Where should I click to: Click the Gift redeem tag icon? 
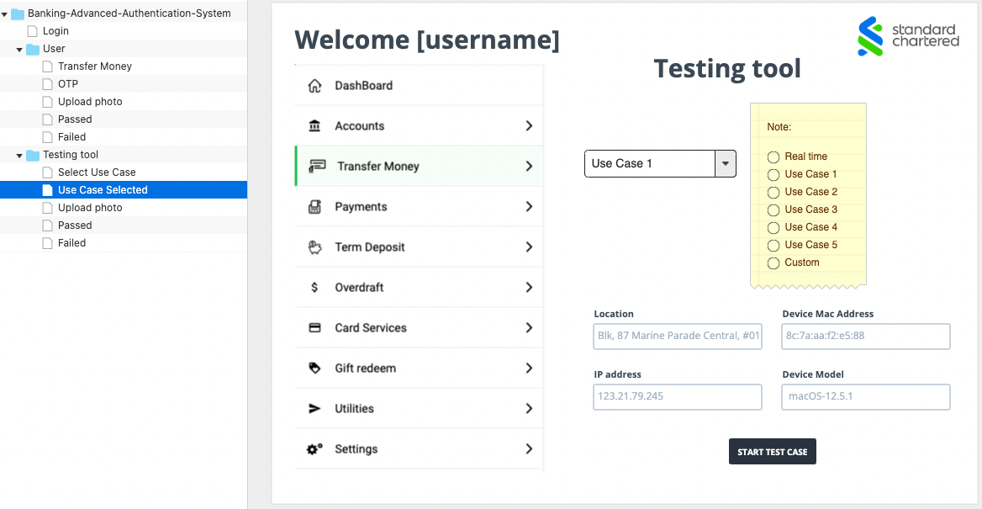pos(314,368)
